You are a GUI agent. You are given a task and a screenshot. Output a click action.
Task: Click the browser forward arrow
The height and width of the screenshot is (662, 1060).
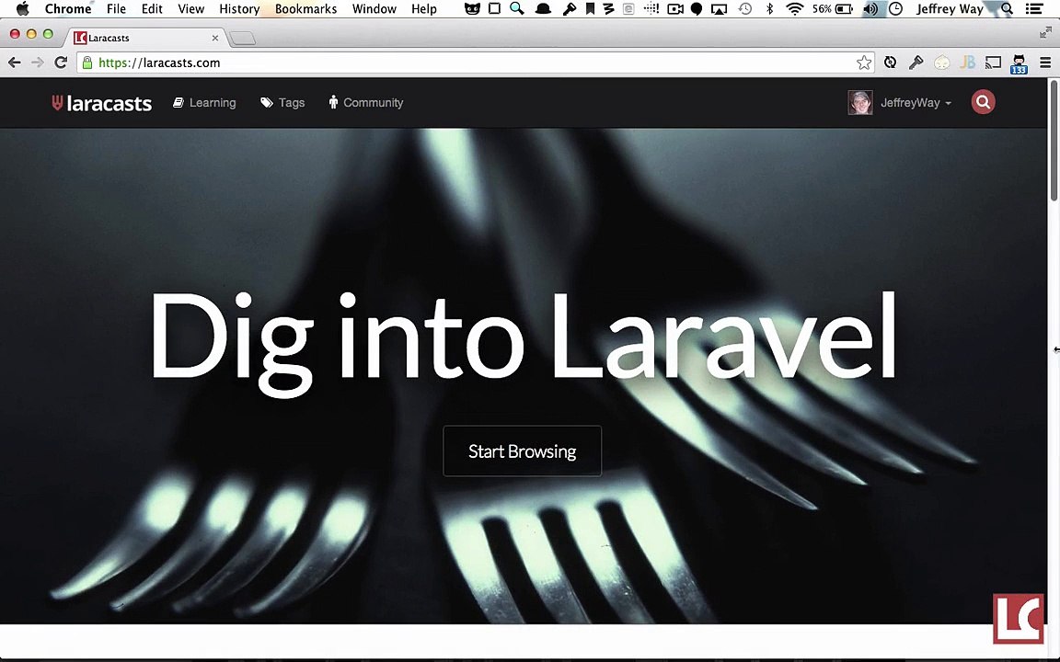tap(37, 63)
